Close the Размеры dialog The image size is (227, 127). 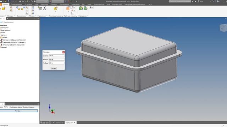(x=63, y=52)
